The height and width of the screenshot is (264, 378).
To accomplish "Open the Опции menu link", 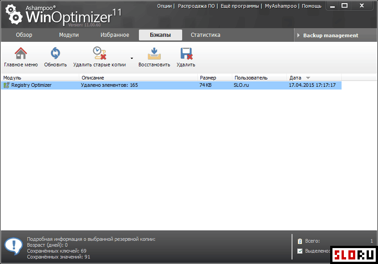I will [x=164, y=6].
